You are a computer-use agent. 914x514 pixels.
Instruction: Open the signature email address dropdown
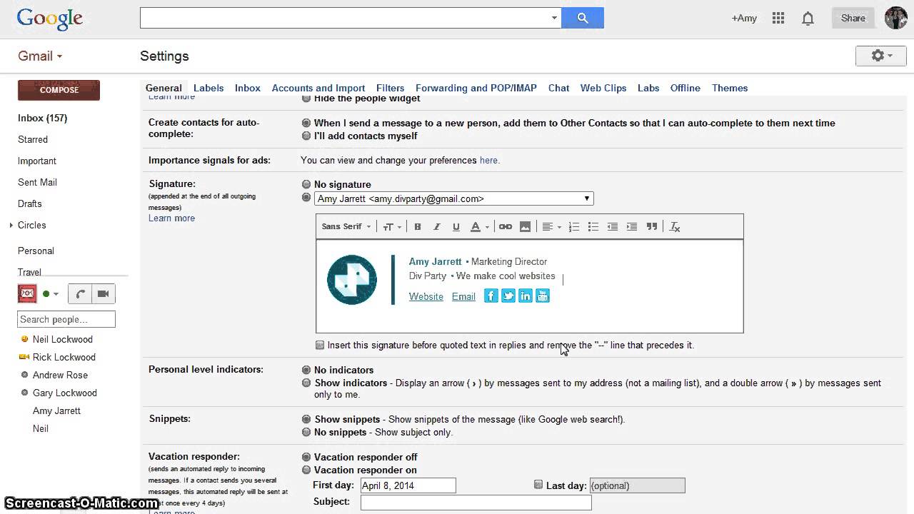[x=454, y=198]
